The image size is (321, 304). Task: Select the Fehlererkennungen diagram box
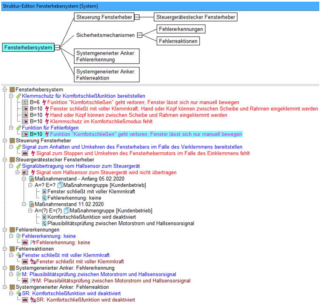coord(181,29)
